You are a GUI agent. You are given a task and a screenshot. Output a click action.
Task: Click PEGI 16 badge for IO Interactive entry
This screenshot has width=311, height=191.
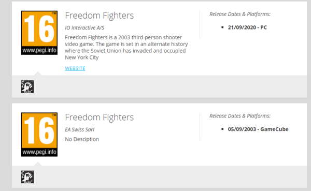point(39,33)
